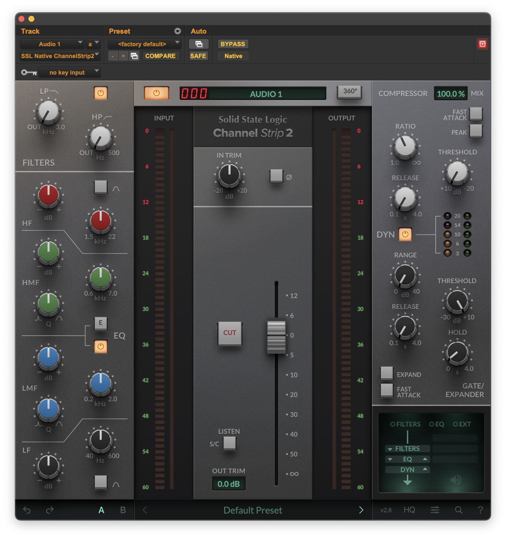Toggle the EQ section power button

point(101,347)
